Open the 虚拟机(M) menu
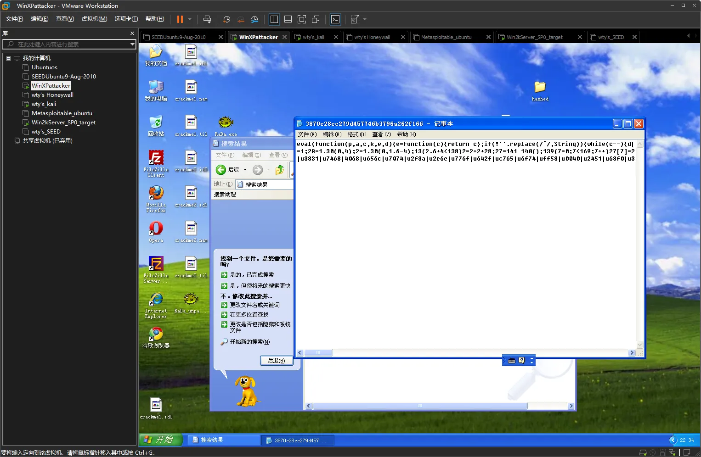This screenshot has width=701, height=457. [x=94, y=19]
